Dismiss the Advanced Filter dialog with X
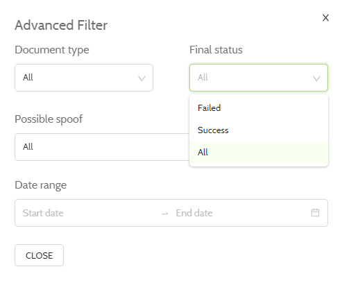Viewport: 342px width, 285px height. (x=325, y=18)
